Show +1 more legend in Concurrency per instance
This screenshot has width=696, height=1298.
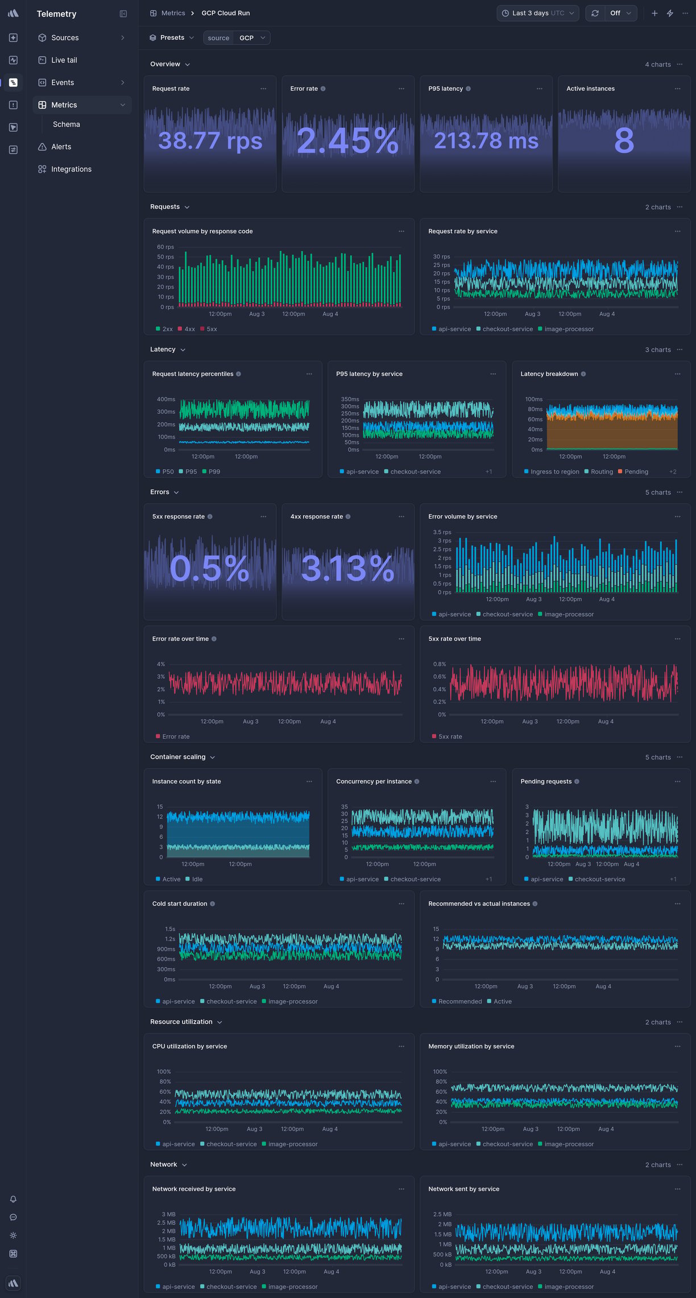click(x=489, y=879)
